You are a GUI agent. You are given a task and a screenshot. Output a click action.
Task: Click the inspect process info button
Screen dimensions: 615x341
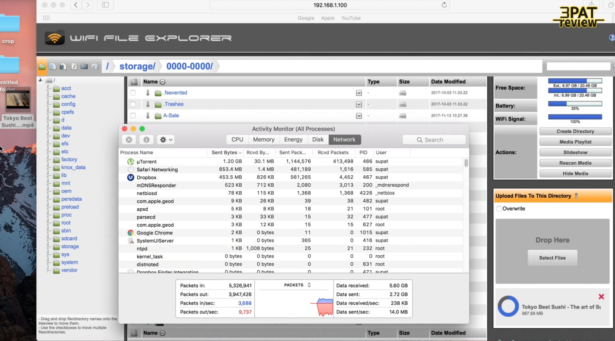[x=146, y=140]
